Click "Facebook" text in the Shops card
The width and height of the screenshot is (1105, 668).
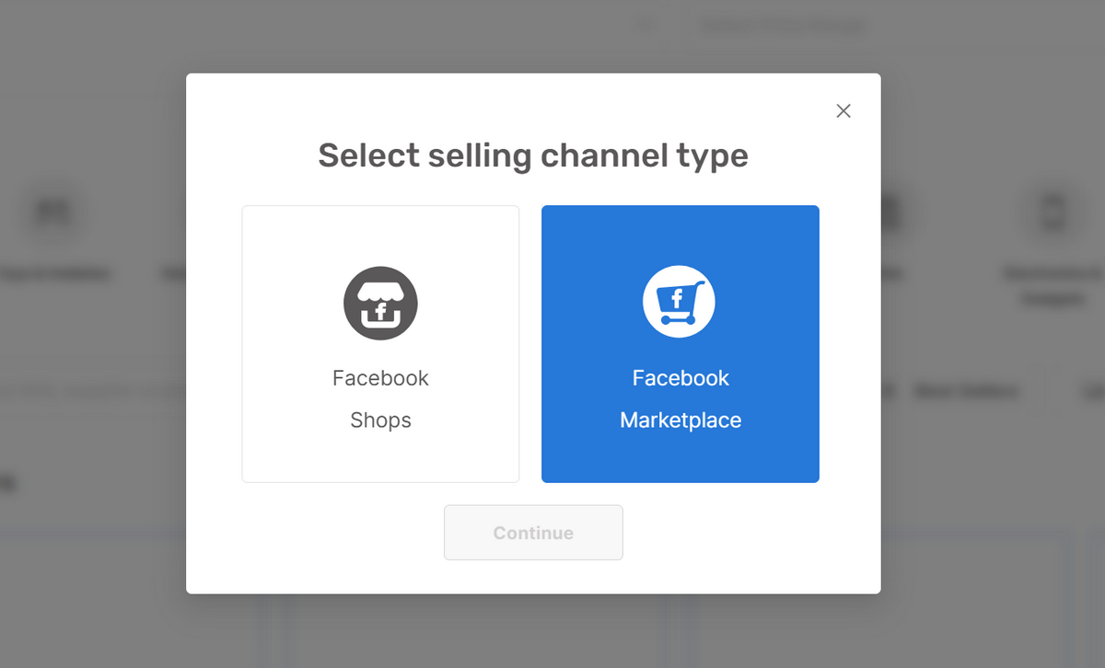(x=380, y=378)
